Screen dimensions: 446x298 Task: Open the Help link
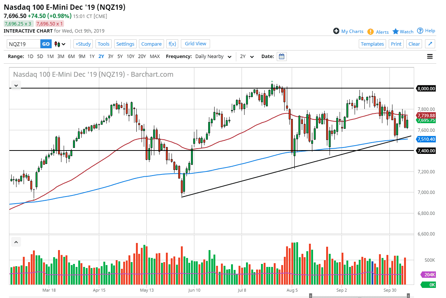pos(430,31)
